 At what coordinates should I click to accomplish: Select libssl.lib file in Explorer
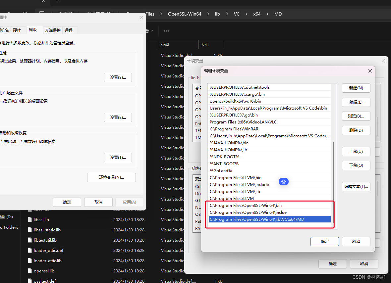tap(41, 220)
